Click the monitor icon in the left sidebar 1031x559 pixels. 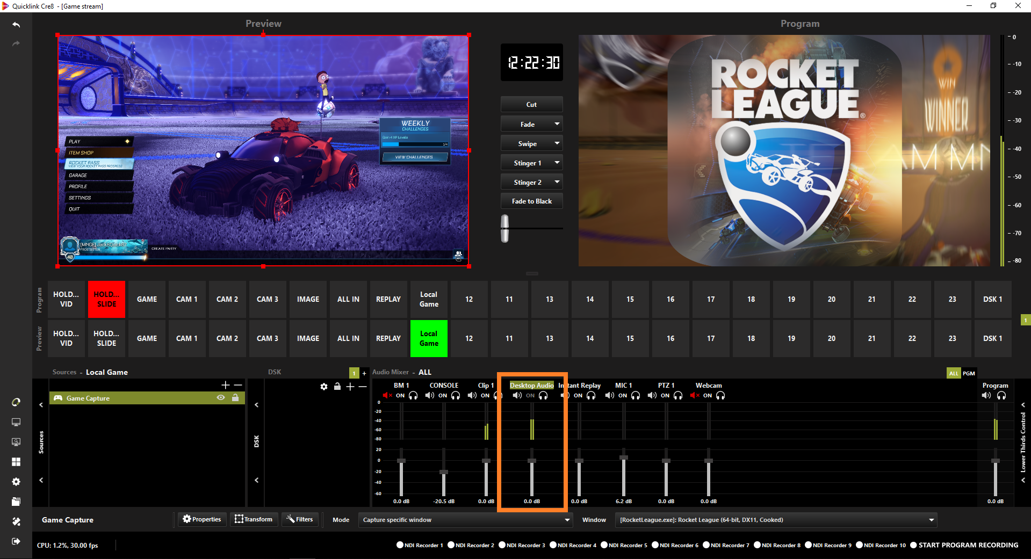coord(16,422)
